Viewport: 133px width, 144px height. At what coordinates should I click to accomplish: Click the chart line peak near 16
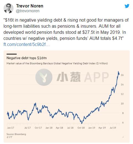(x=118, y=72)
